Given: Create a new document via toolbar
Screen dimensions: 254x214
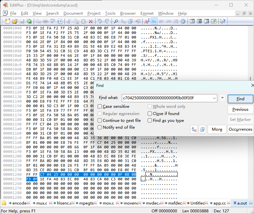Looking at the screenshot, I should (8, 21).
